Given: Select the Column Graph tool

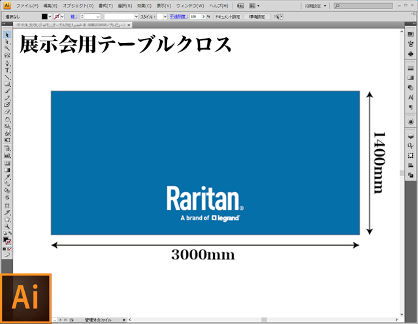Looking at the screenshot, I should tap(7, 155).
